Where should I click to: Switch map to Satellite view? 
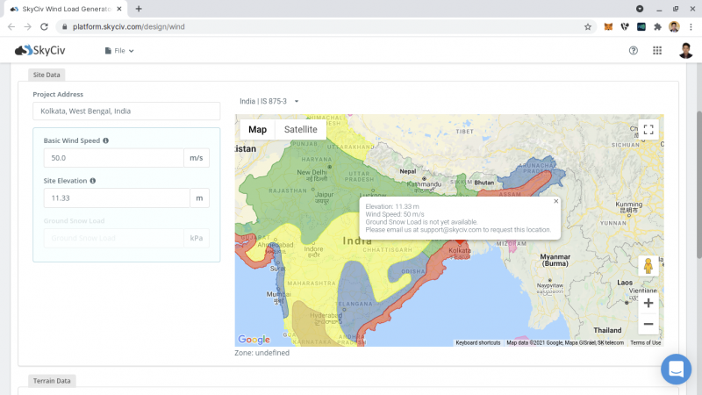click(x=300, y=129)
